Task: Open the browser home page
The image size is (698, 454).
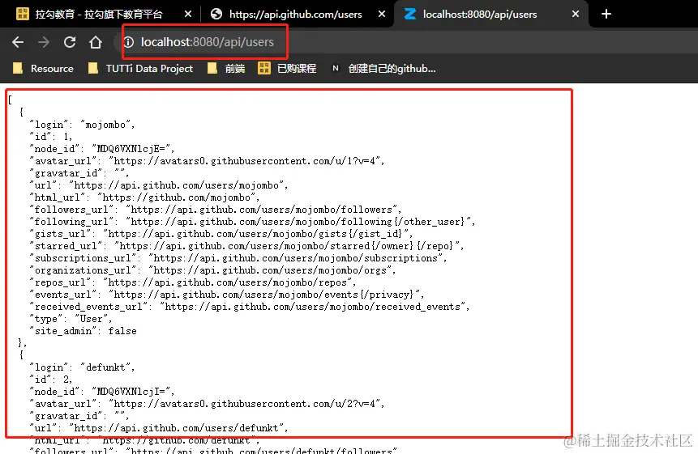Action: (x=96, y=42)
